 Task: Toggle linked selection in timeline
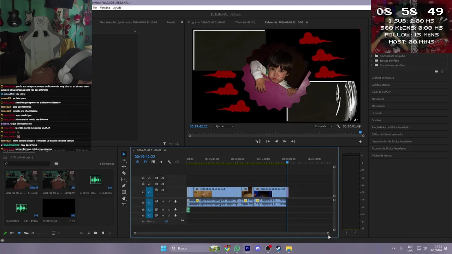[153, 162]
